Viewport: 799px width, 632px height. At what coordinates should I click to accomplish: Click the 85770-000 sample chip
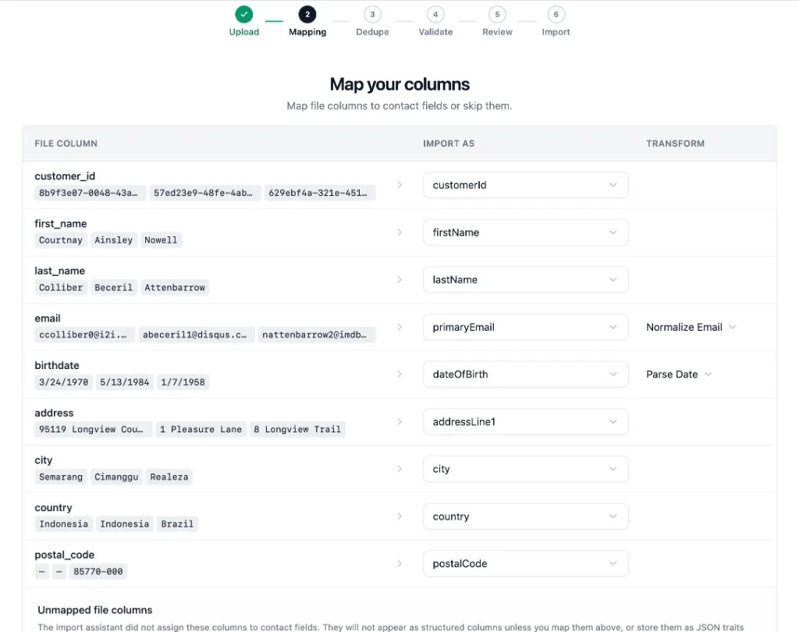[x=98, y=572]
